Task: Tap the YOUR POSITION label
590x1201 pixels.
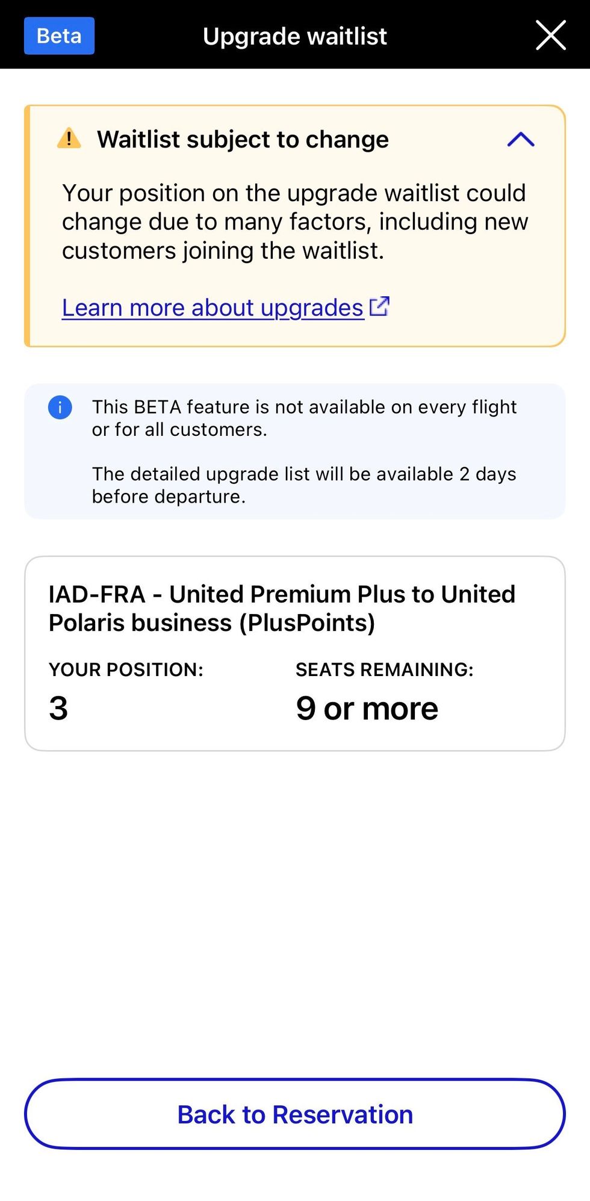Action: coord(126,669)
